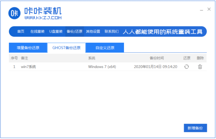Click the restore icon for win7系统 backup

tap(187, 67)
